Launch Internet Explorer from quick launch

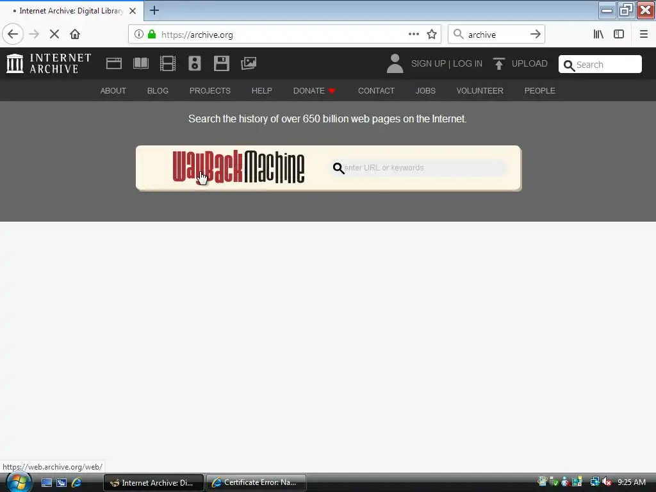click(x=77, y=483)
